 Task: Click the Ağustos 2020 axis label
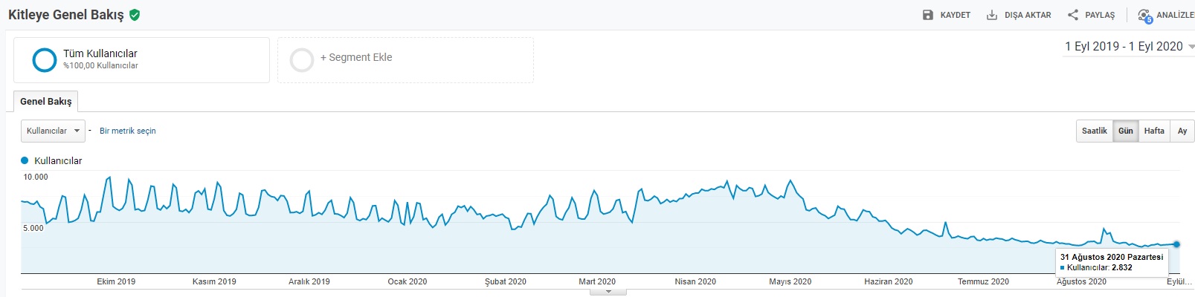pos(1081,281)
